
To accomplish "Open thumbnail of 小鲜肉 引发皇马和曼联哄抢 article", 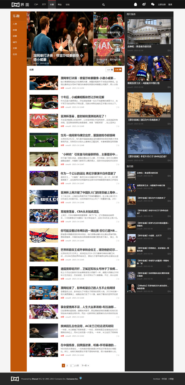I will tap(44, 159).
